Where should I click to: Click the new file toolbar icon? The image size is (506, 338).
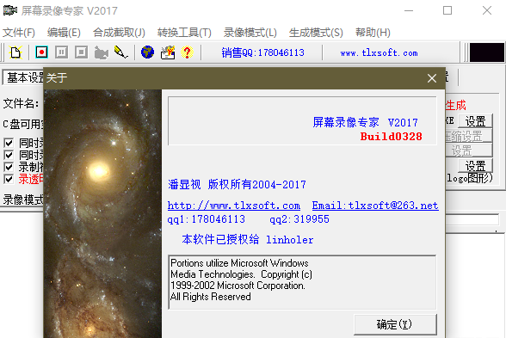click(15, 52)
